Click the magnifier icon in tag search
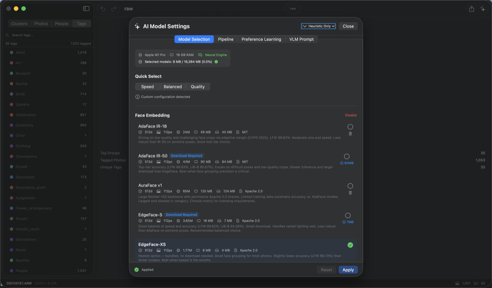This screenshot has height=288, width=492. [7, 35]
